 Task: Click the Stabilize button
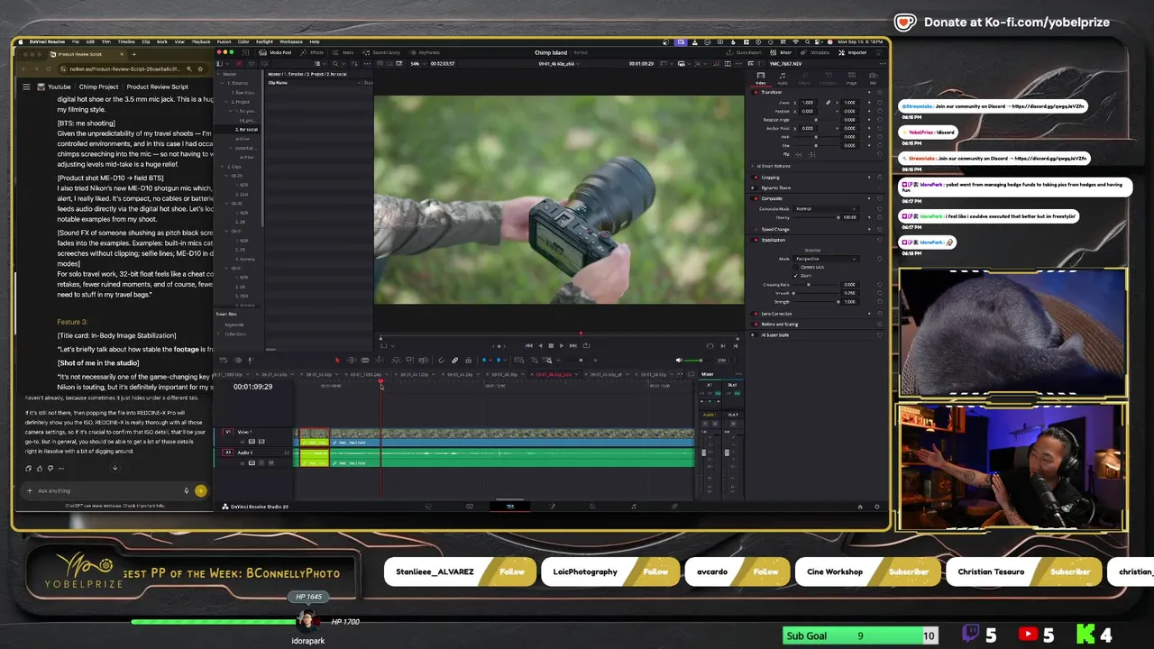tap(812, 251)
